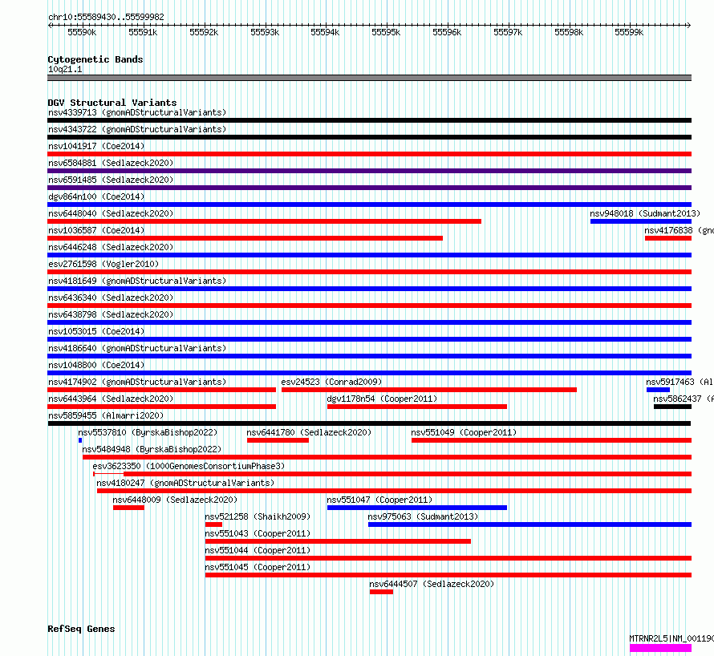This screenshot has width=714, height=656.
Task: Select the nsv6448009 short red bar
Action: click(x=128, y=508)
